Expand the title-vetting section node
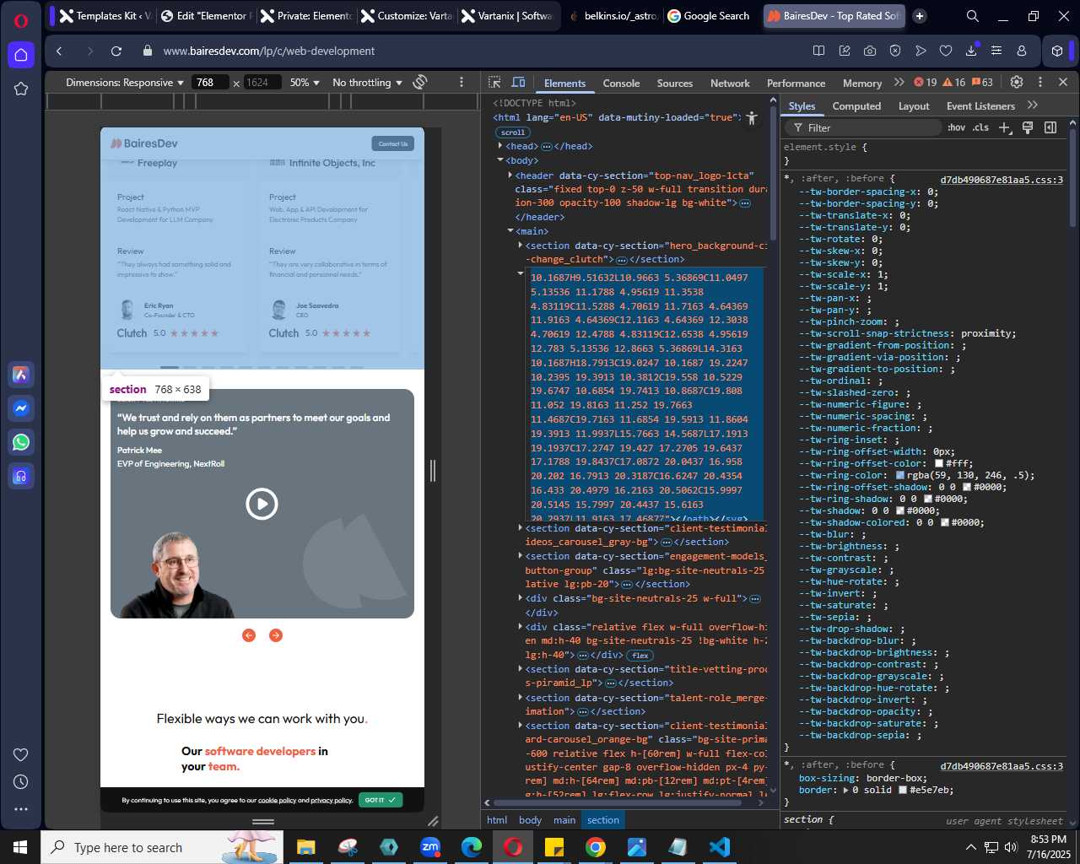The width and height of the screenshot is (1080, 864). pyautogui.click(x=521, y=669)
